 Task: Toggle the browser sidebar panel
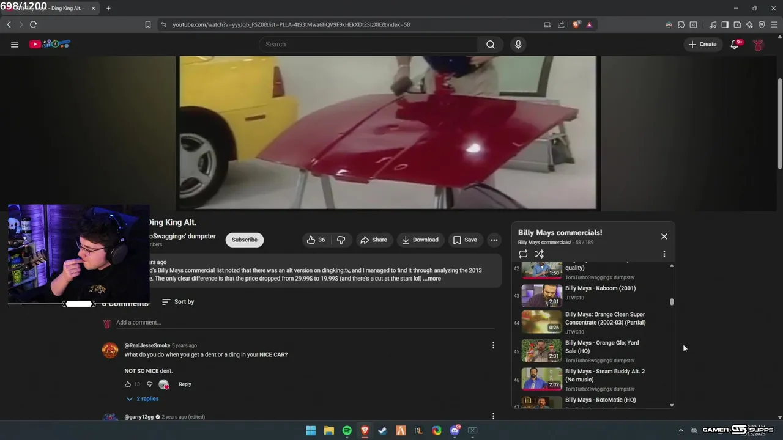pos(725,24)
